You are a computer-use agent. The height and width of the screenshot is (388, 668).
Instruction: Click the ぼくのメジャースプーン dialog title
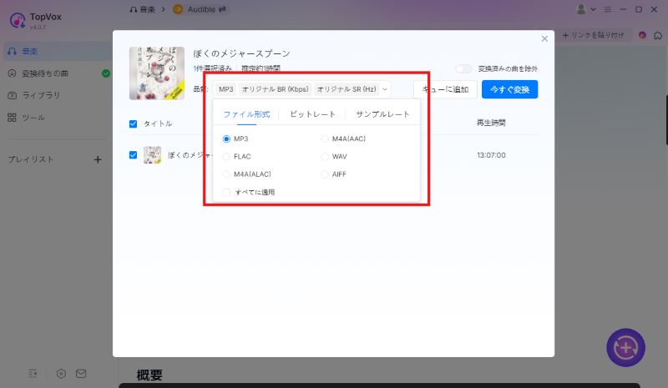[x=241, y=53]
